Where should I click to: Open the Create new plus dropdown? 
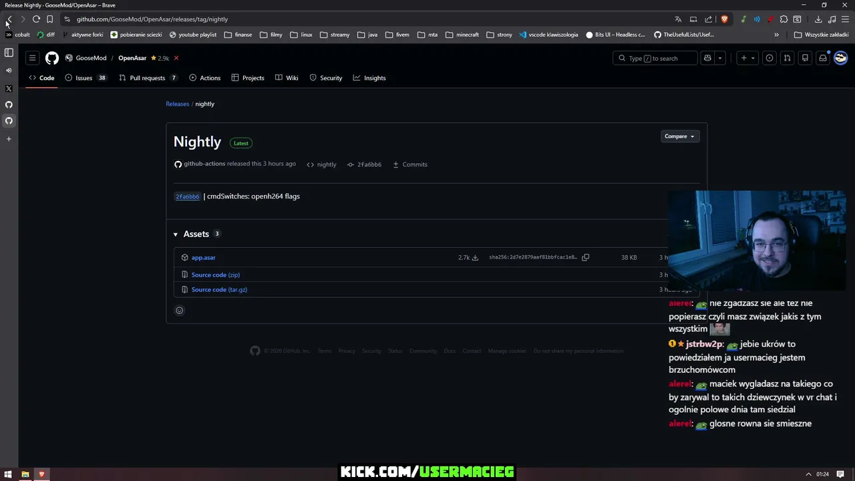coord(747,58)
